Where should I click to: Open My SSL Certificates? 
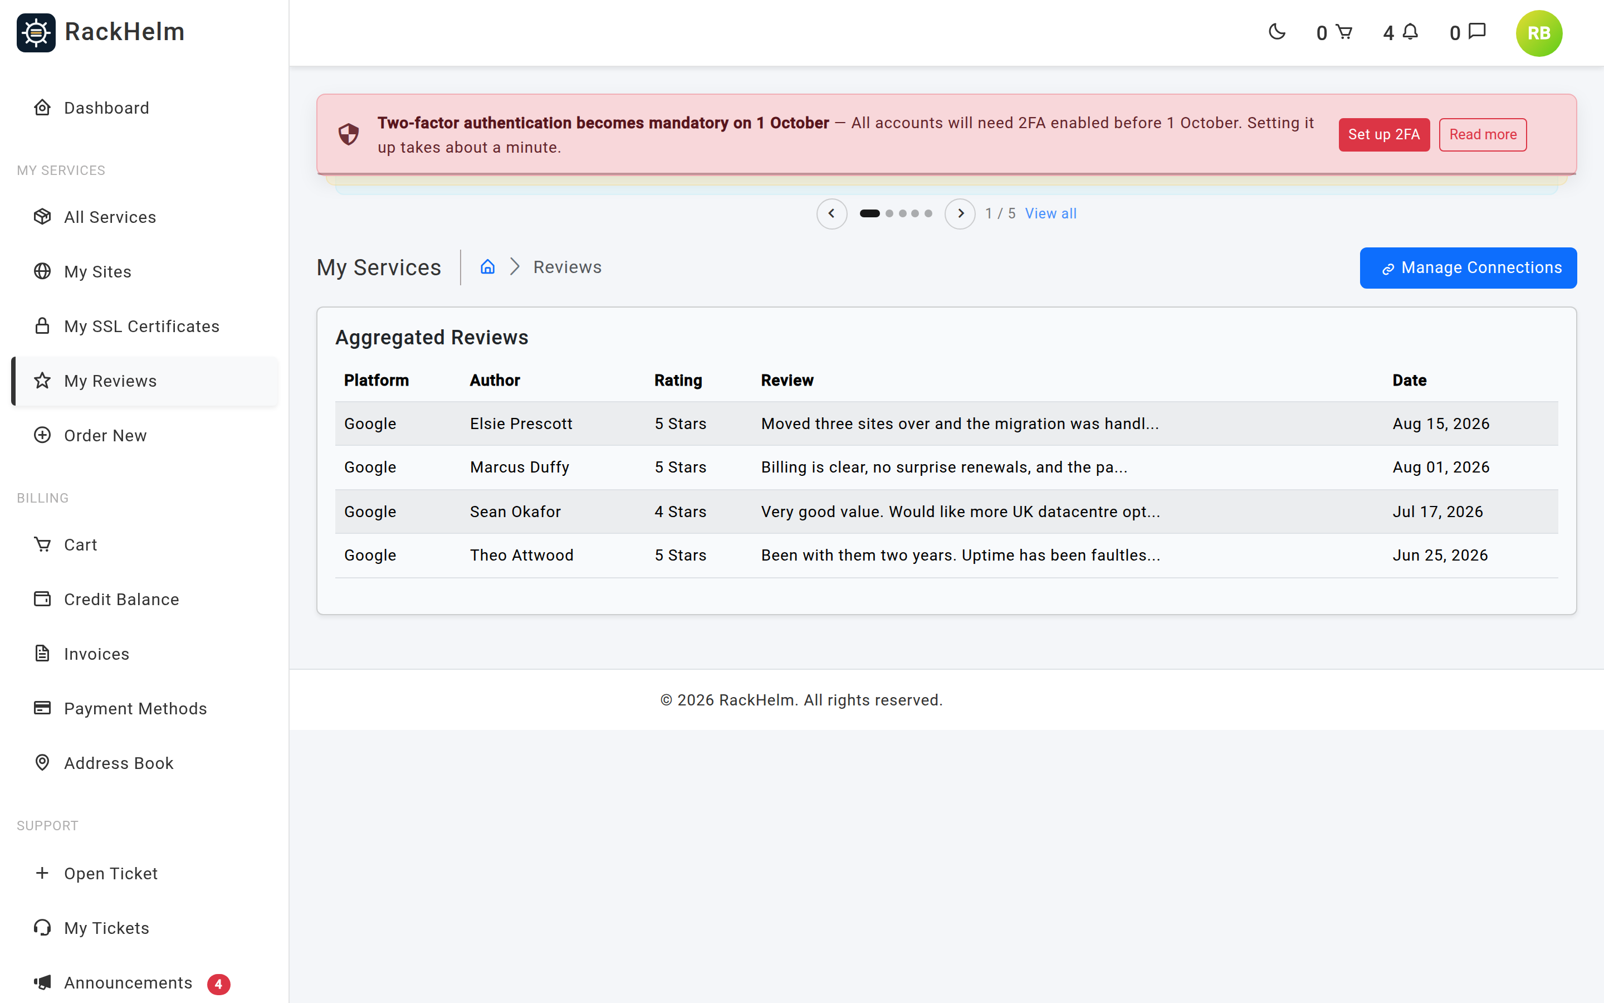[144, 326]
